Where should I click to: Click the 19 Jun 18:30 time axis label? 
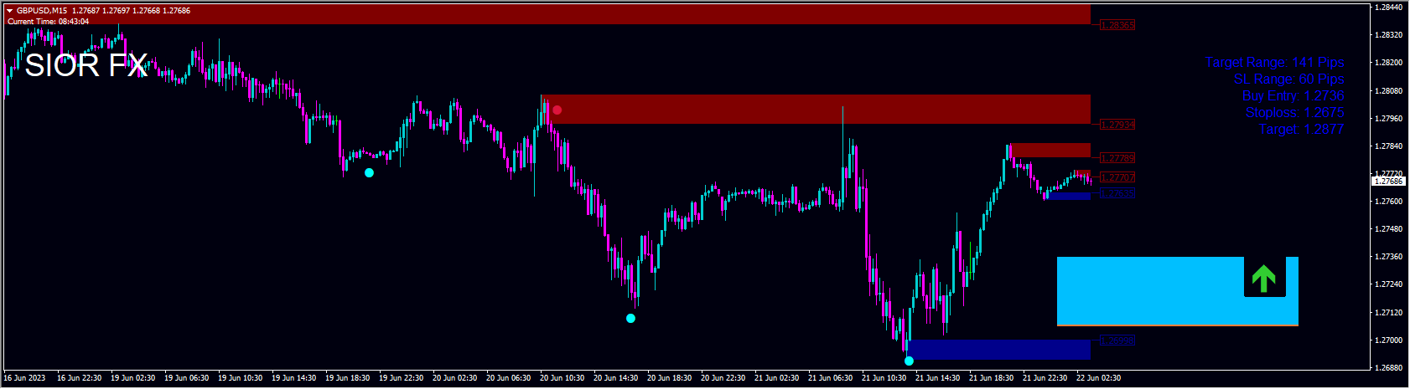coord(347,378)
